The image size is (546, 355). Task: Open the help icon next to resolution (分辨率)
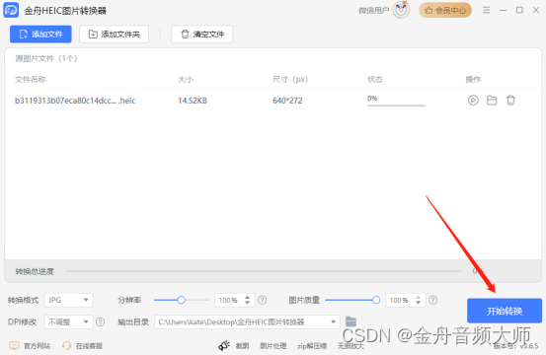click(x=263, y=300)
